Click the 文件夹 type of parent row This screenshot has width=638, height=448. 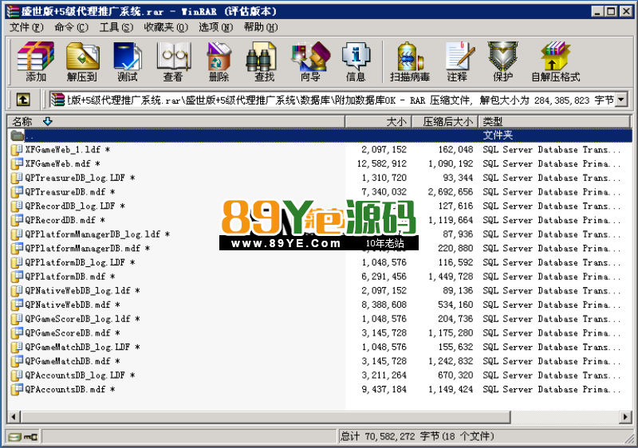pyautogui.click(x=498, y=136)
